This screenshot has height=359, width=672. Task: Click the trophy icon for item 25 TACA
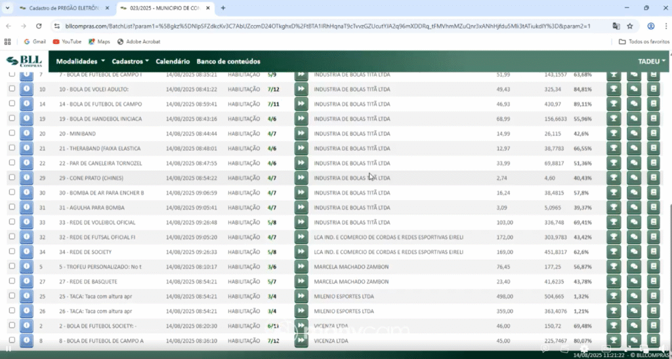point(614,297)
